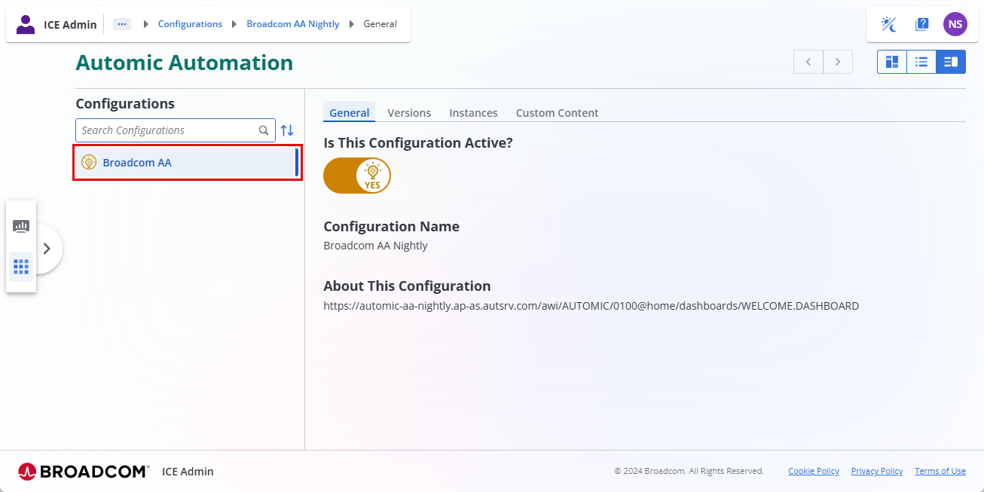Toggle the dark/light theme icon
Screen dimensions: 984x492
889,24
